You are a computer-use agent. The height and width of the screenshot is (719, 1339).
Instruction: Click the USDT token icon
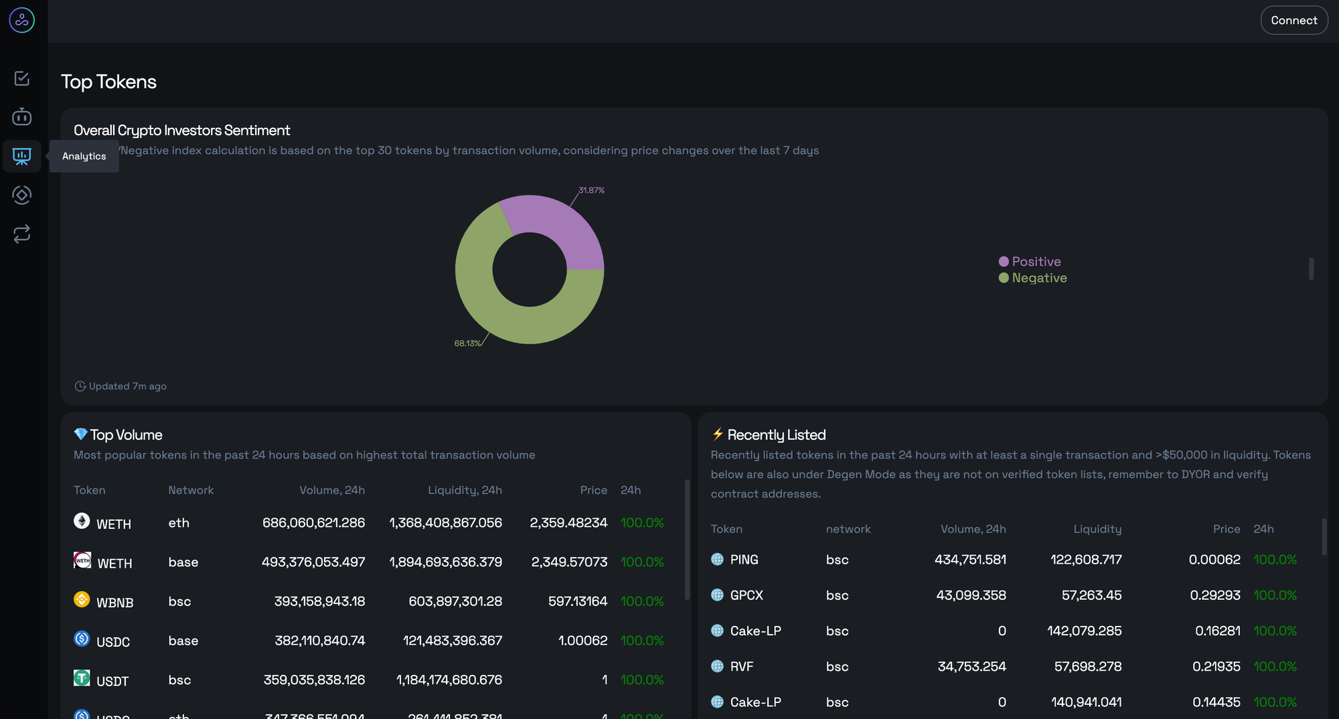click(82, 678)
